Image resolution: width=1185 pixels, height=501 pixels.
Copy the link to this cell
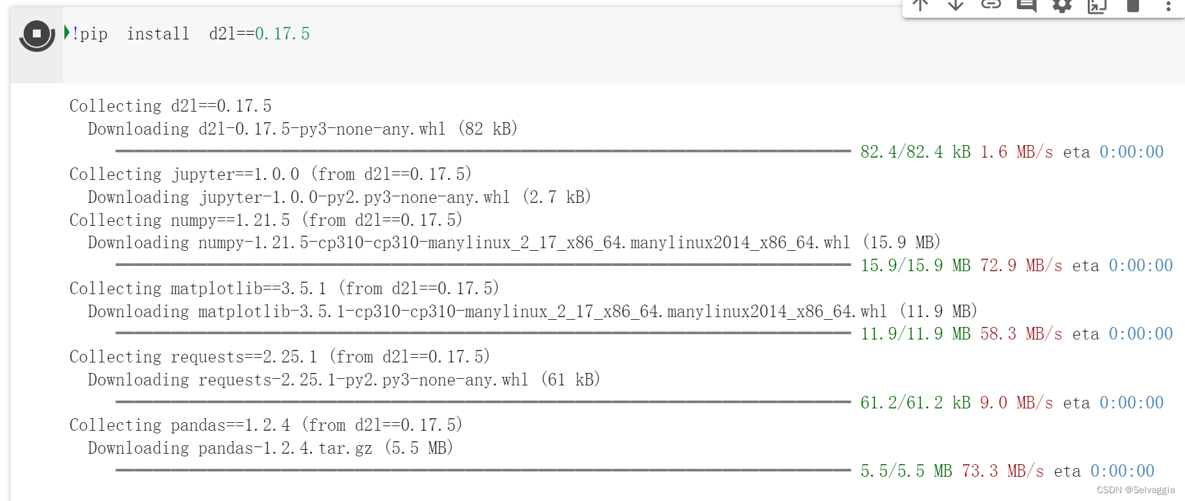click(x=991, y=5)
